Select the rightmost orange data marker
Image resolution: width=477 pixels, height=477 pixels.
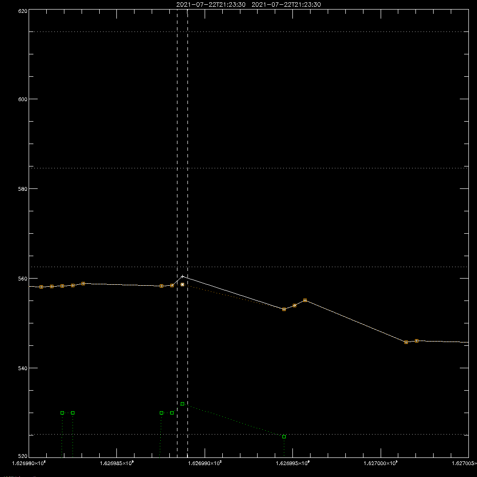click(417, 341)
